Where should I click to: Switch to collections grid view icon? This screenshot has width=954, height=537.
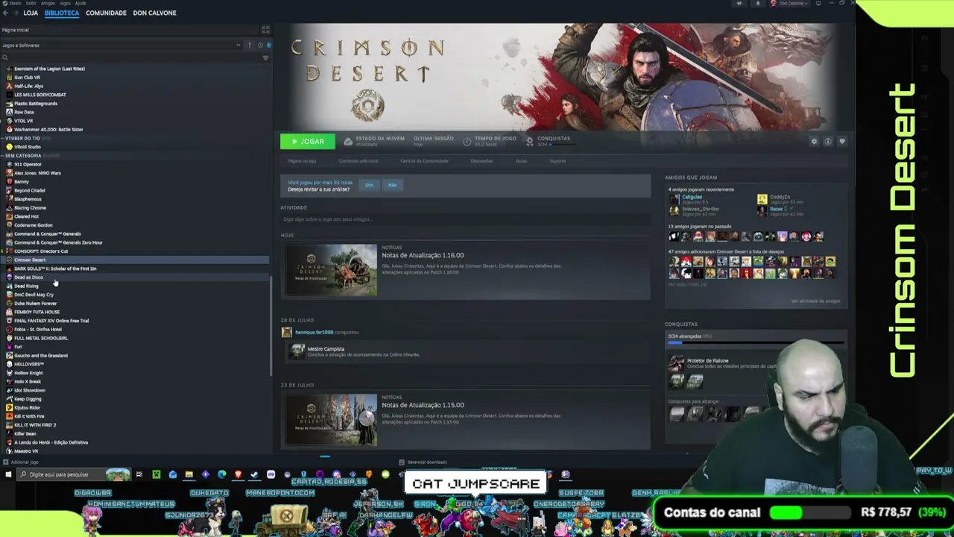click(x=265, y=30)
